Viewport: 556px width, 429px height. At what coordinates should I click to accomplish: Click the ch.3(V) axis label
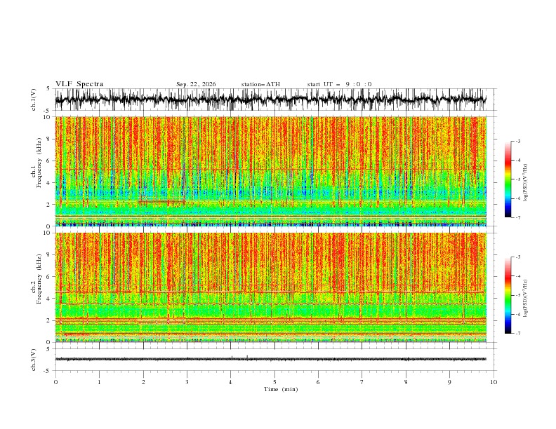tap(34, 360)
